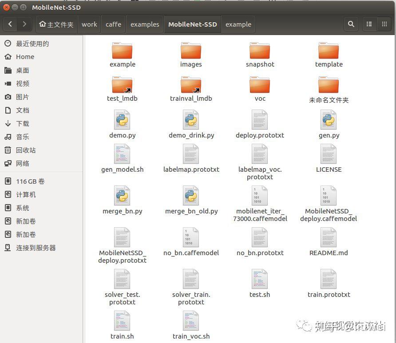Expand forward navigation arrow
The width and height of the screenshot is (396, 343).
25,24
